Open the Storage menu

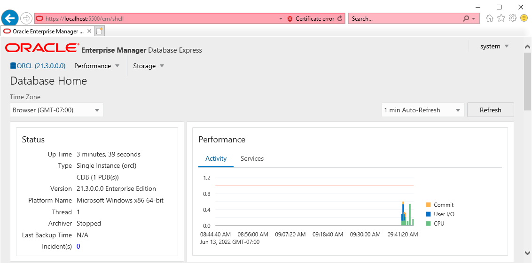coord(149,66)
